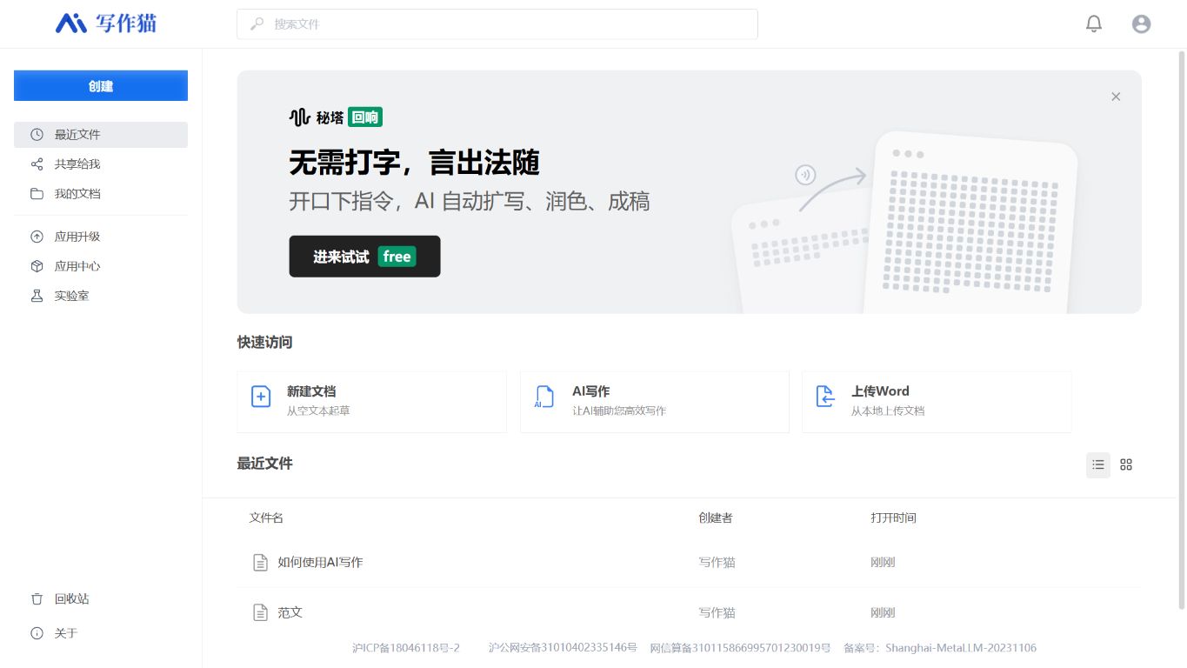The width and height of the screenshot is (1187, 668).
Task: Click the clock icon beside 最近文件
Action: pos(37,135)
